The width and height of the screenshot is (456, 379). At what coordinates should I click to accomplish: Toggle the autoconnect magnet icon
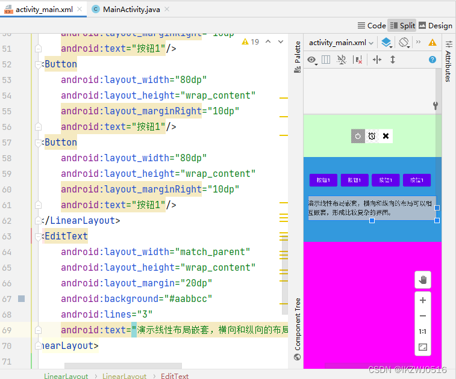click(342, 60)
